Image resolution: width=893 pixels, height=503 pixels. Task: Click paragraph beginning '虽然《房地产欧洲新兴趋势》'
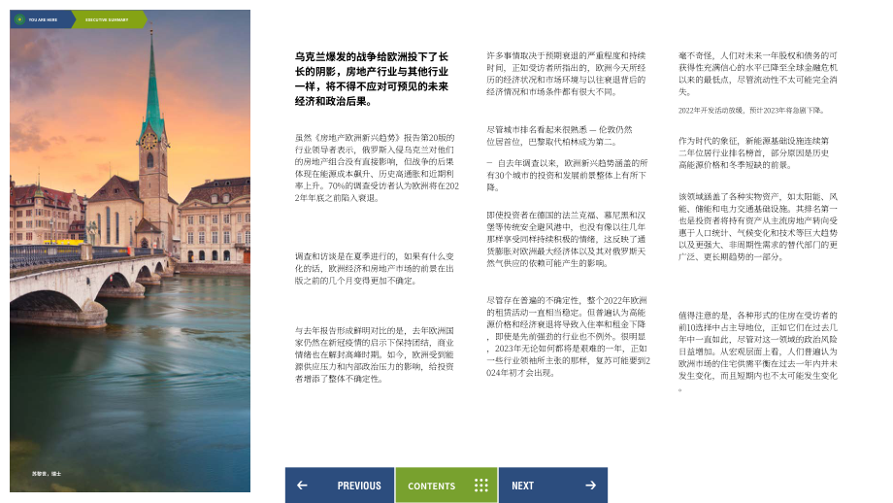(x=377, y=168)
